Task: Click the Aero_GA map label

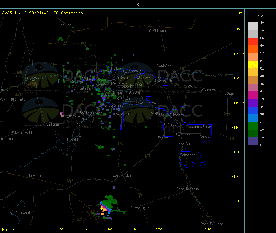Action: [x=183, y=144]
